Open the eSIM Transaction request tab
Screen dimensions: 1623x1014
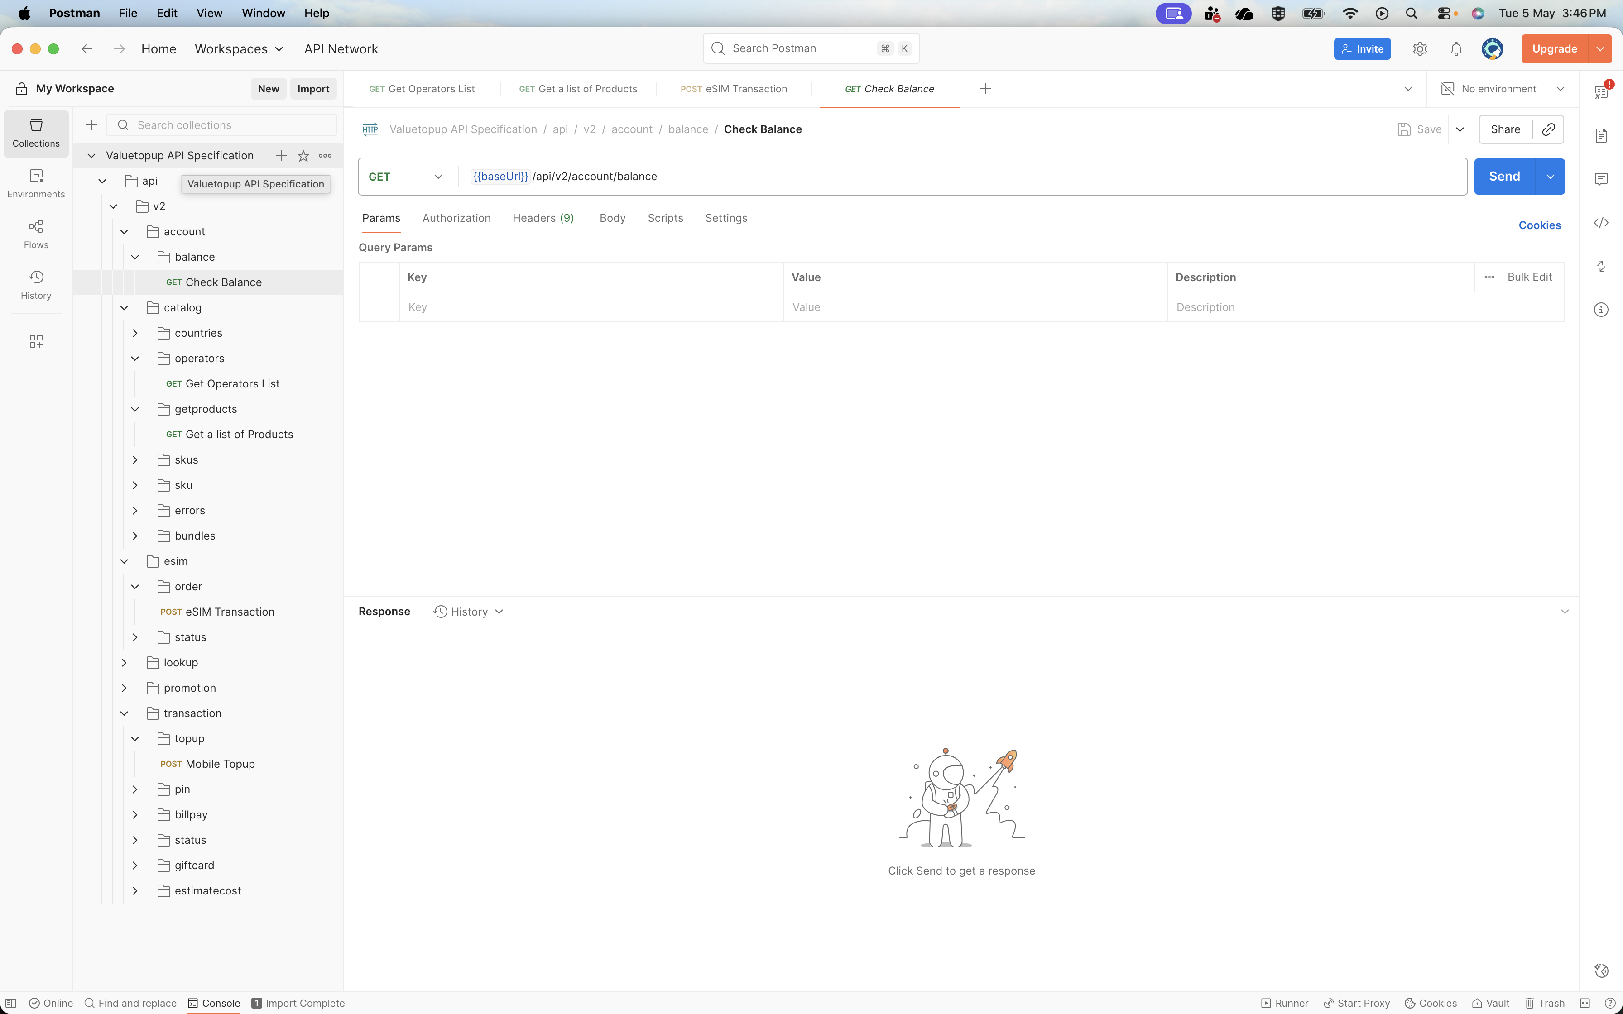(734, 89)
